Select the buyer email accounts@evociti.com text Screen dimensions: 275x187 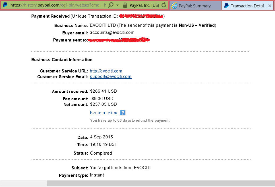point(112,32)
